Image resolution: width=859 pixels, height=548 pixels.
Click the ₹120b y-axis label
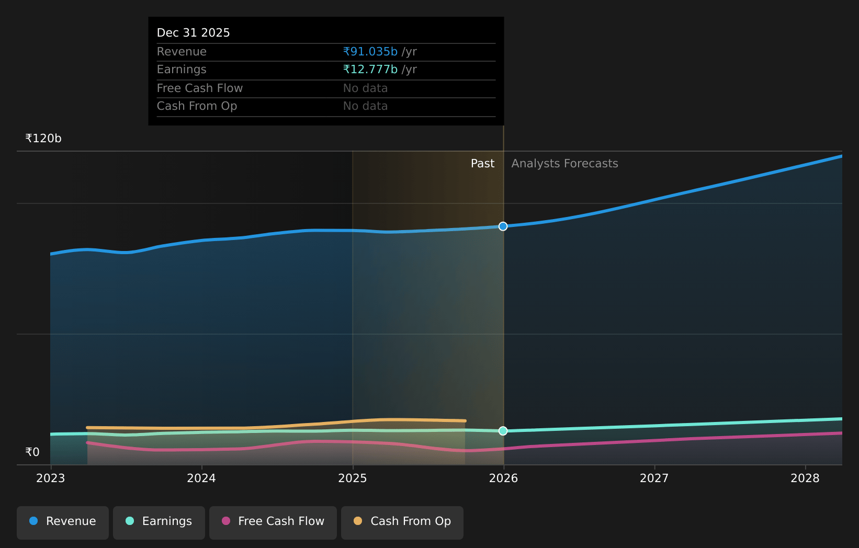coord(43,139)
